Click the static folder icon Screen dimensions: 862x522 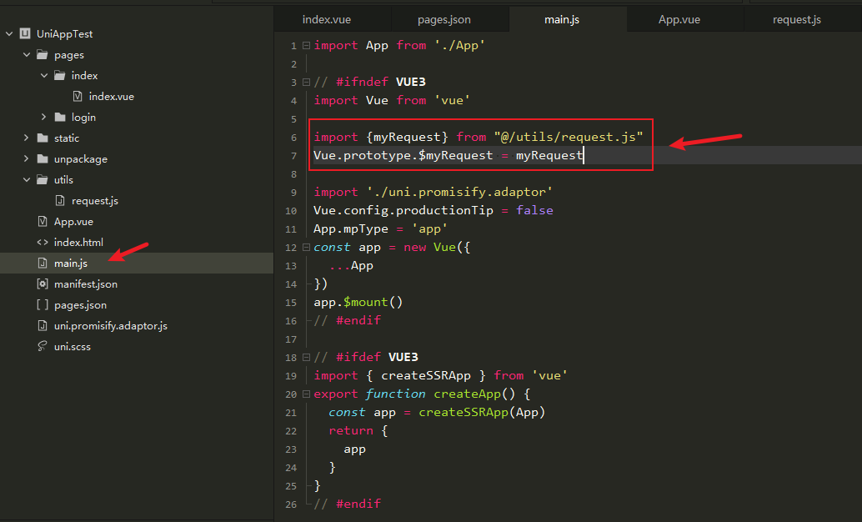click(x=43, y=138)
